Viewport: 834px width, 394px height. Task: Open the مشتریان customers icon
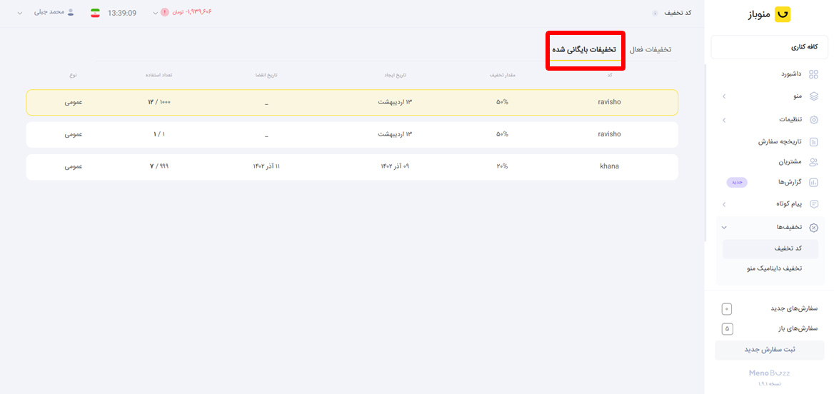(x=813, y=161)
